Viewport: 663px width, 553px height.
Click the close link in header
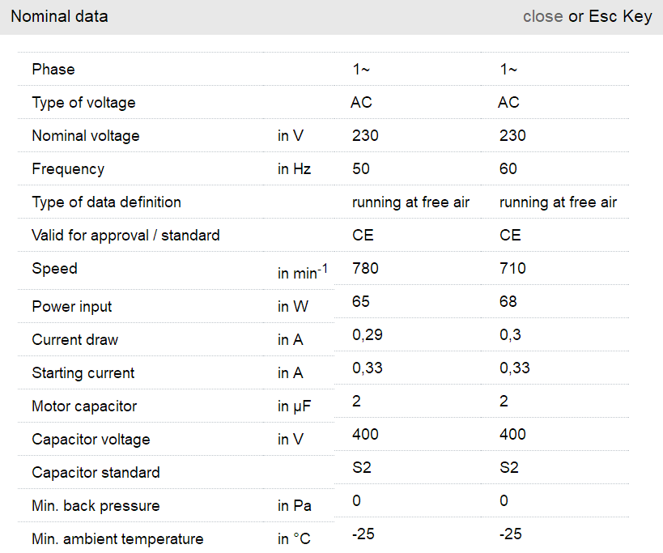tap(542, 16)
